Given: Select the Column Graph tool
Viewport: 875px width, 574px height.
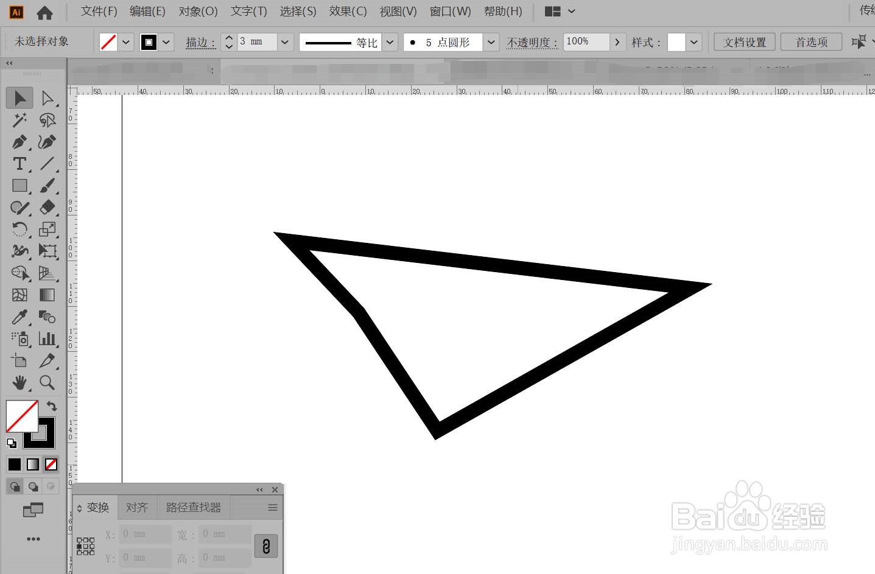Looking at the screenshot, I should (x=47, y=338).
